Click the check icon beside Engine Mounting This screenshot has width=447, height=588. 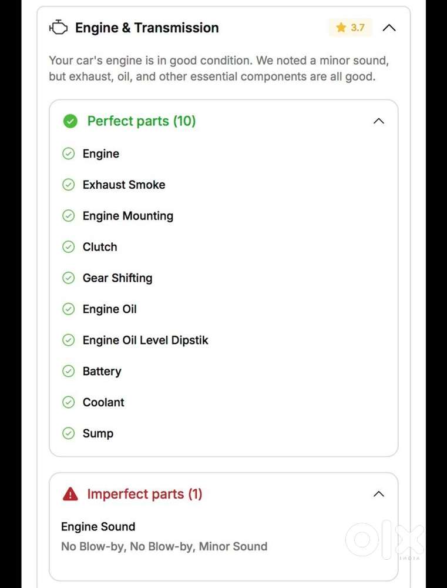pyautogui.click(x=69, y=216)
